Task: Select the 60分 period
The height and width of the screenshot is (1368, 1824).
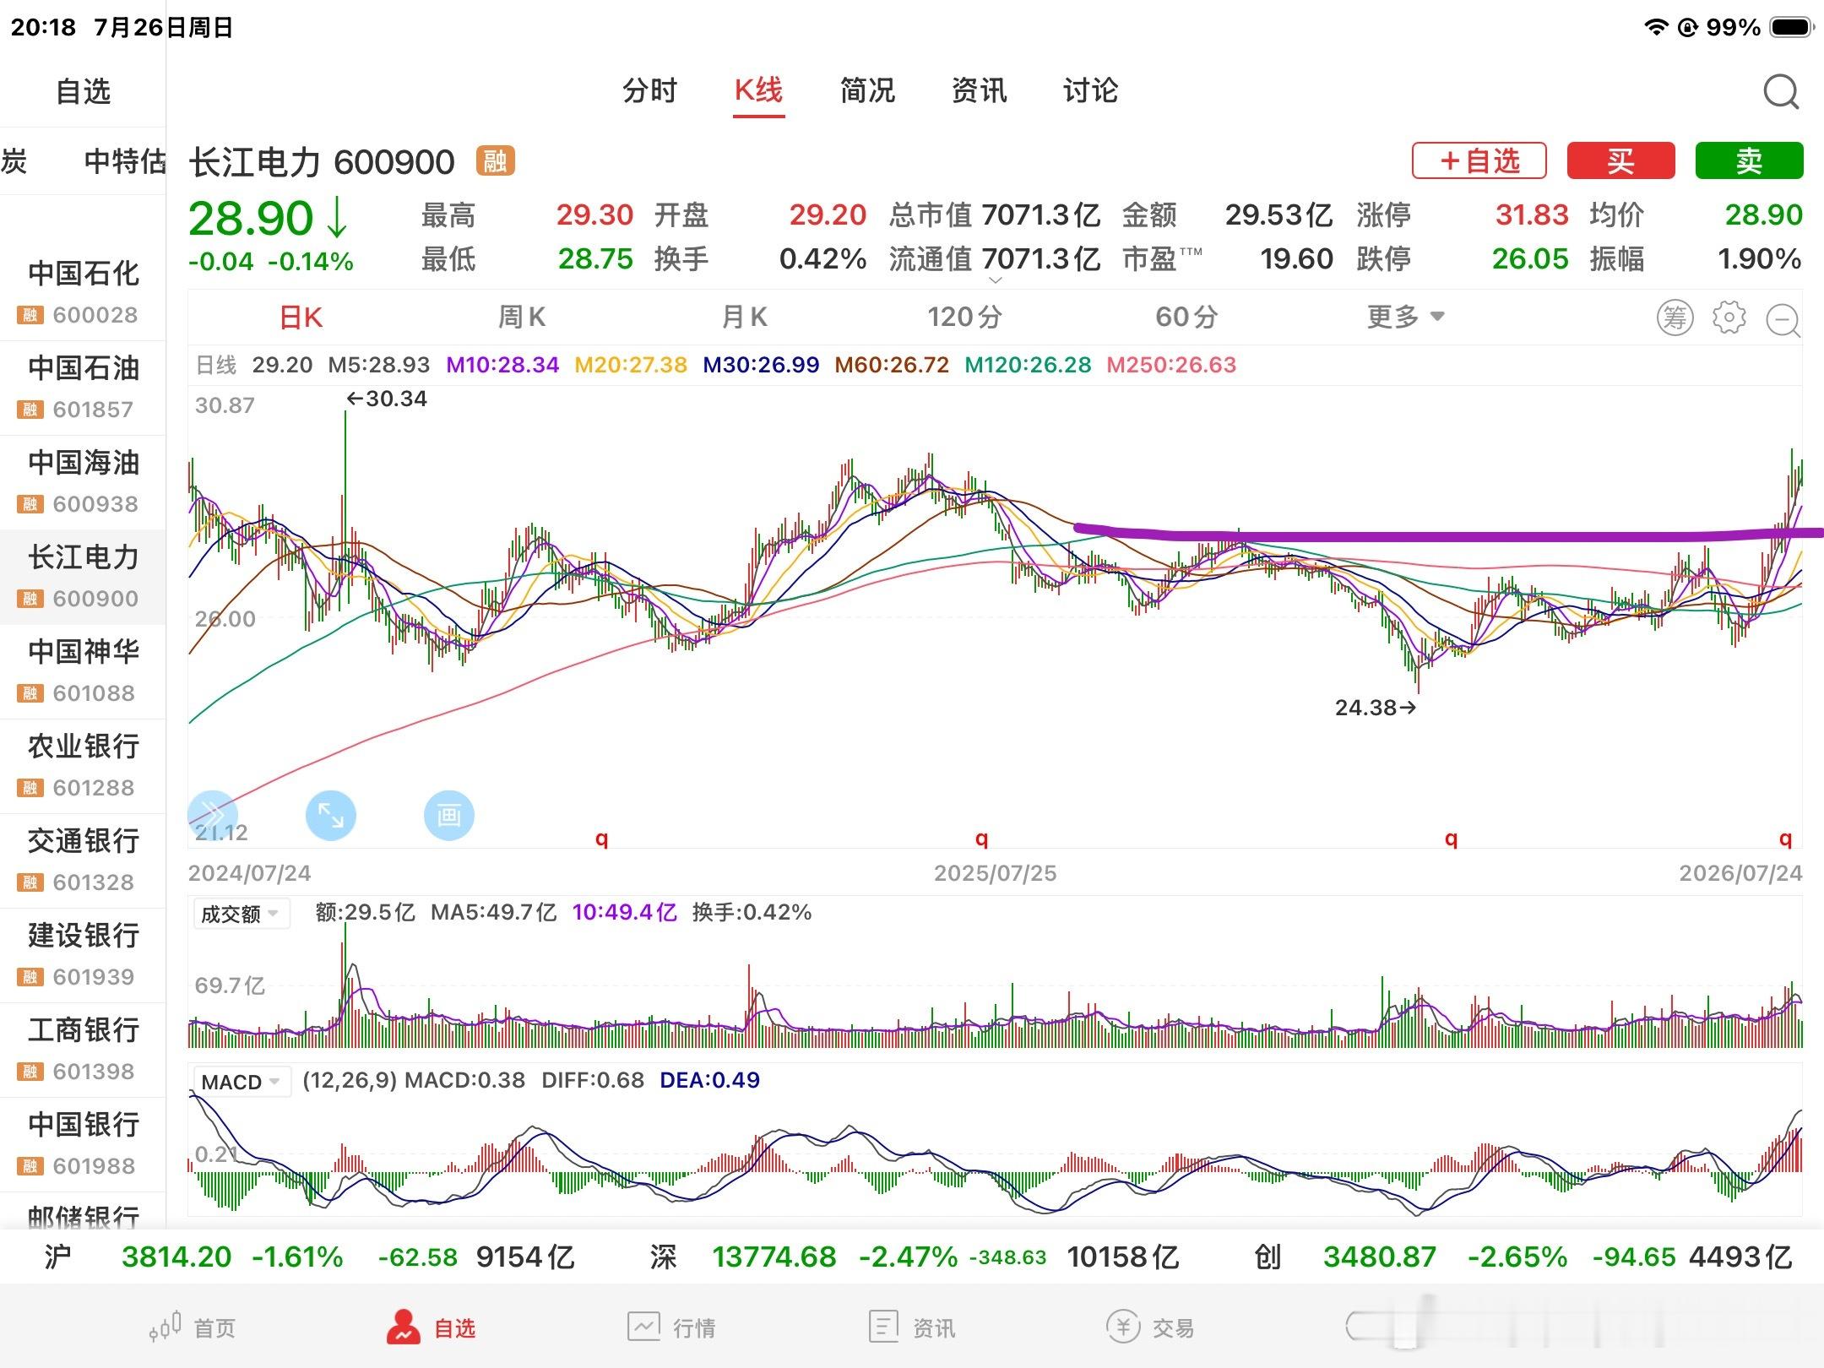Action: [x=1186, y=318]
